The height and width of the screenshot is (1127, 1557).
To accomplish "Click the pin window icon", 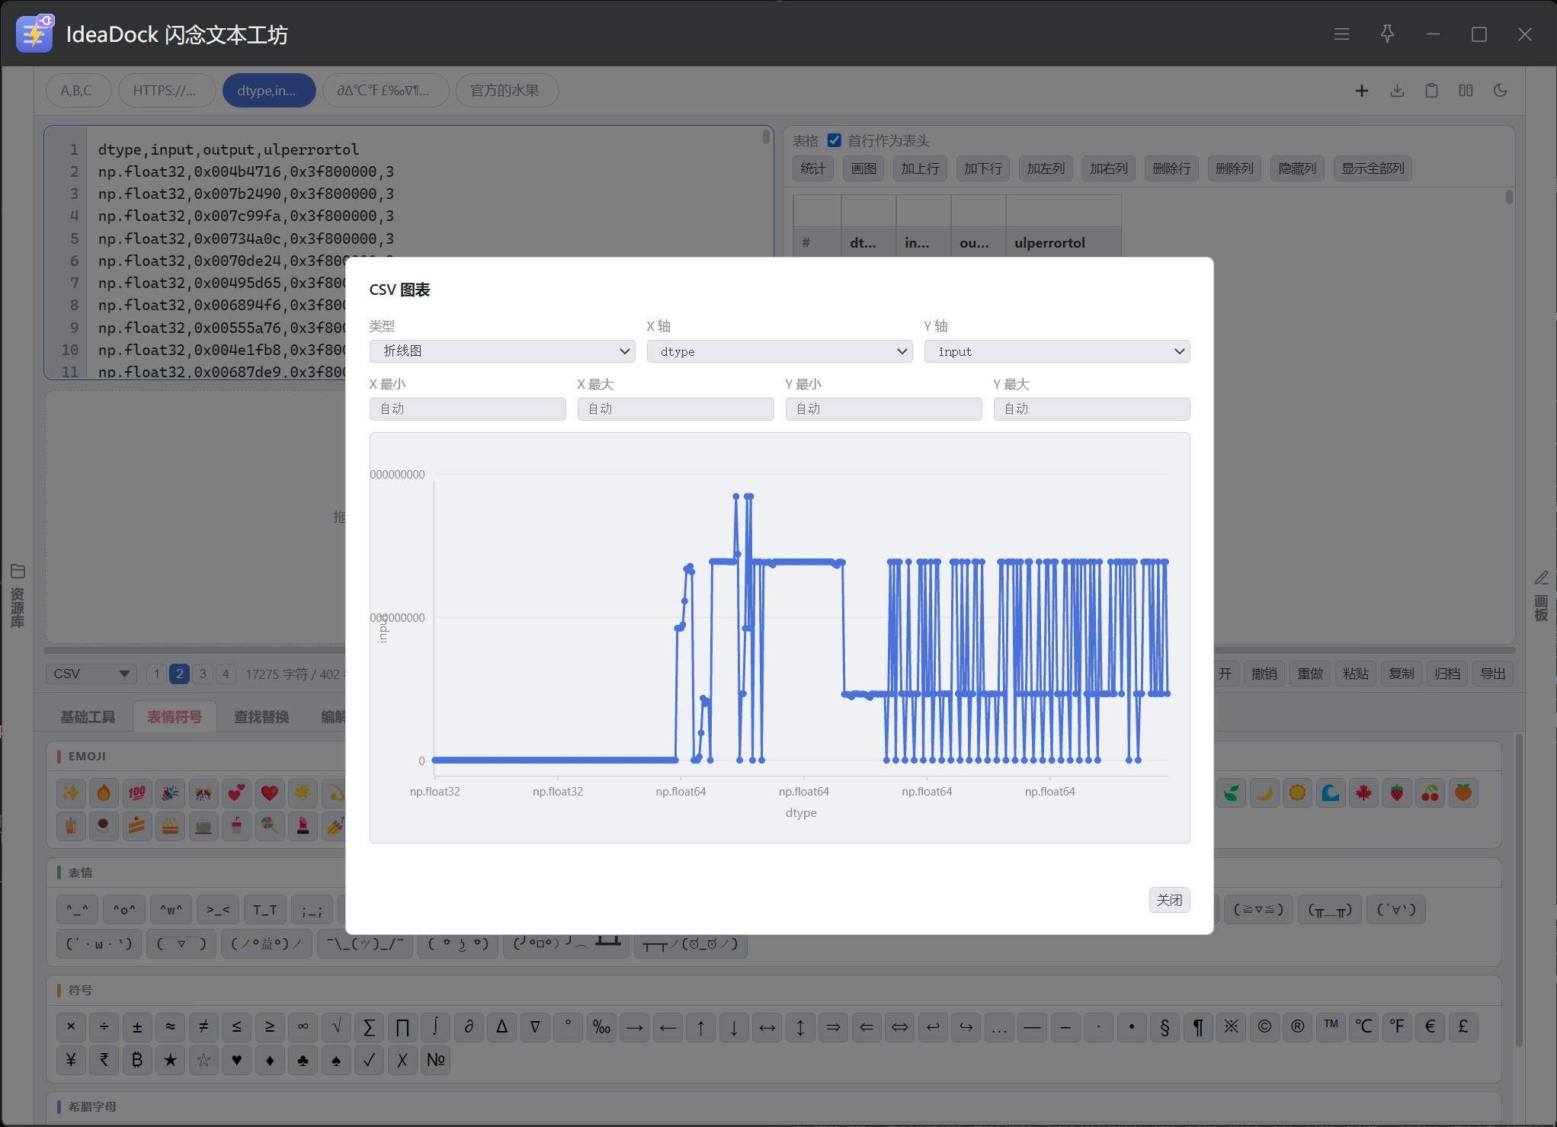I will pos(1387,34).
